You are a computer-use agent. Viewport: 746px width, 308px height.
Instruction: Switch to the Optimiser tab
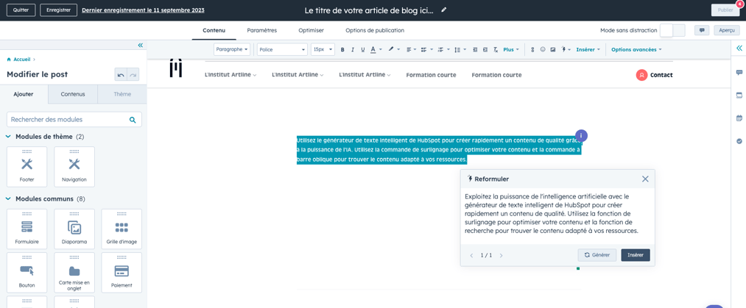pyautogui.click(x=312, y=30)
